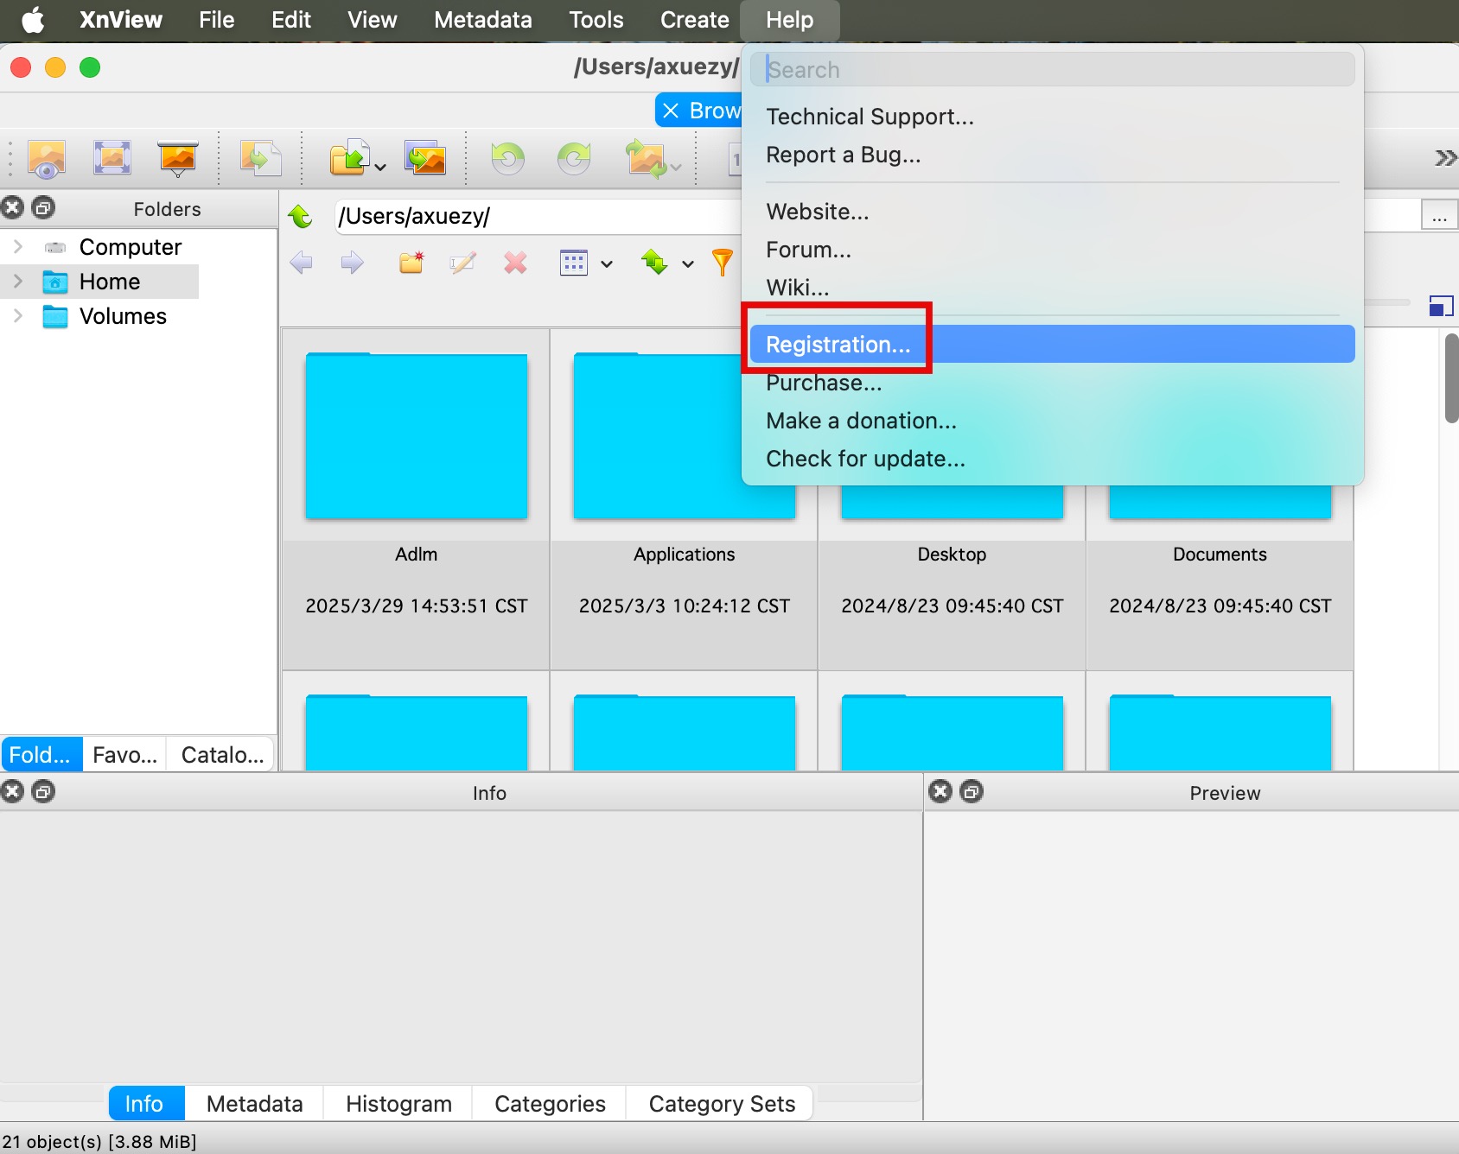This screenshot has height=1154, width=1459.
Task: Undock the Preview panel with the float button
Action: [972, 792]
